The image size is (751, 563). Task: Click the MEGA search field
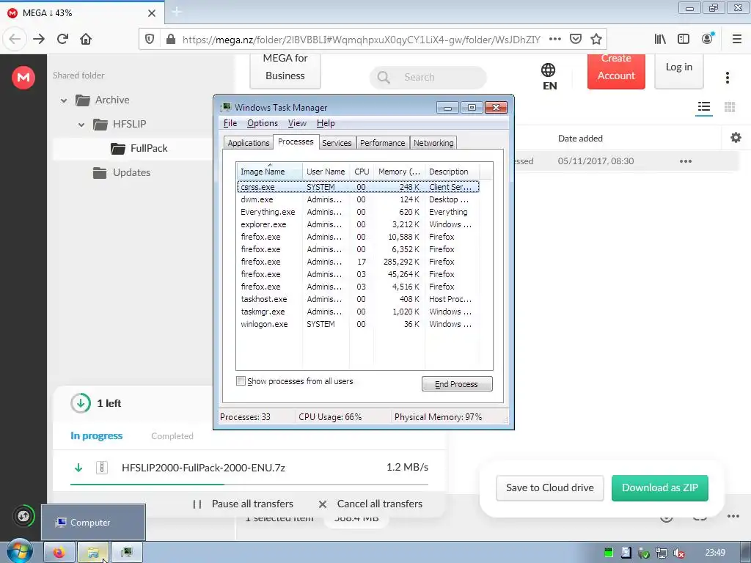pos(428,77)
